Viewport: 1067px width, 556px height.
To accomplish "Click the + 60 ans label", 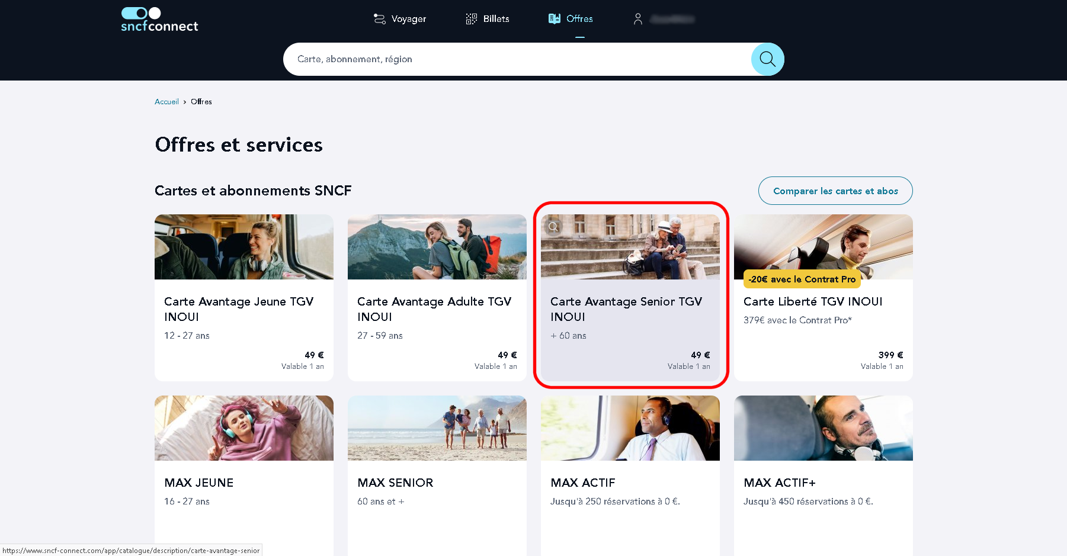I will [x=568, y=336].
